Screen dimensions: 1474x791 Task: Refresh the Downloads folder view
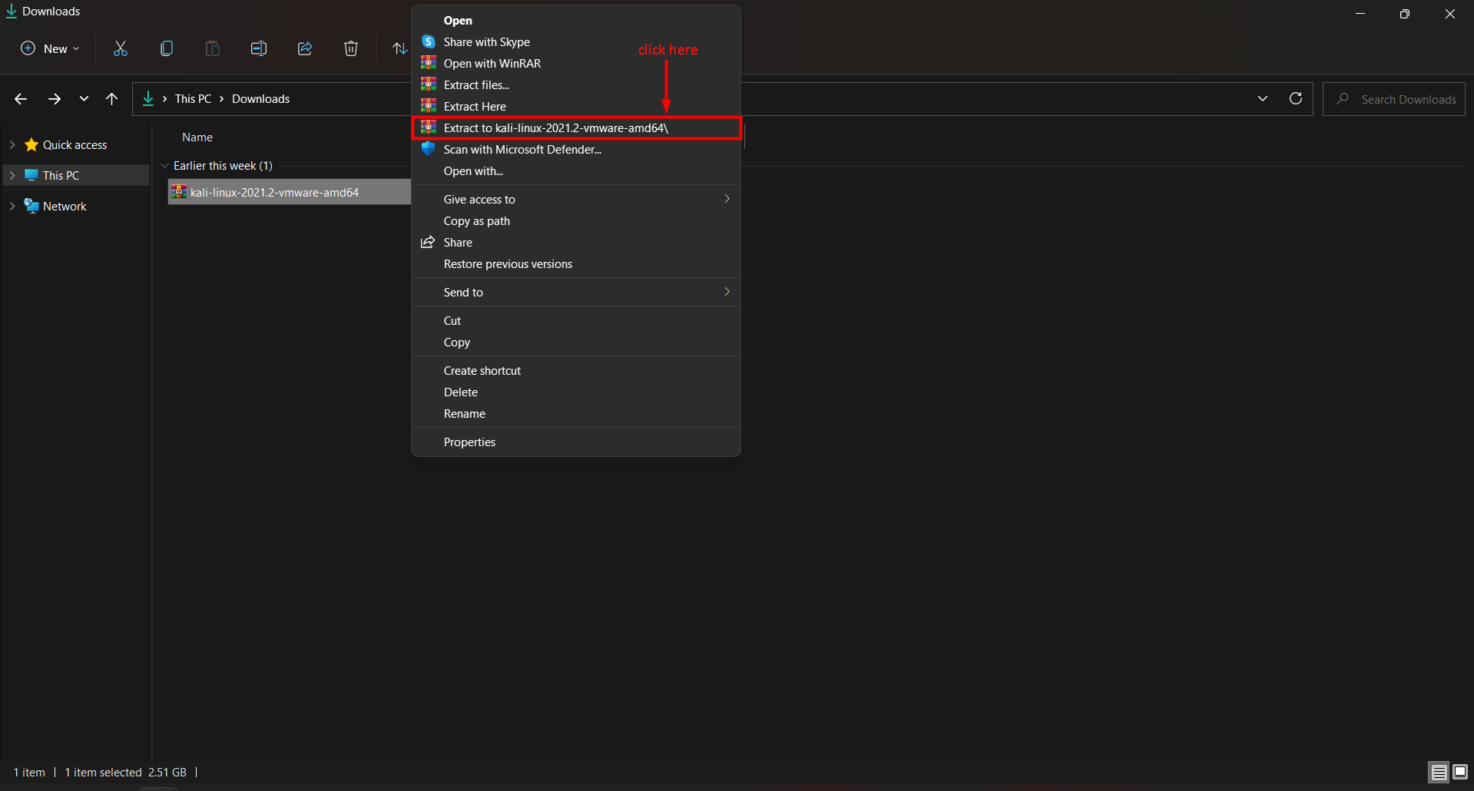point(1295,98)
